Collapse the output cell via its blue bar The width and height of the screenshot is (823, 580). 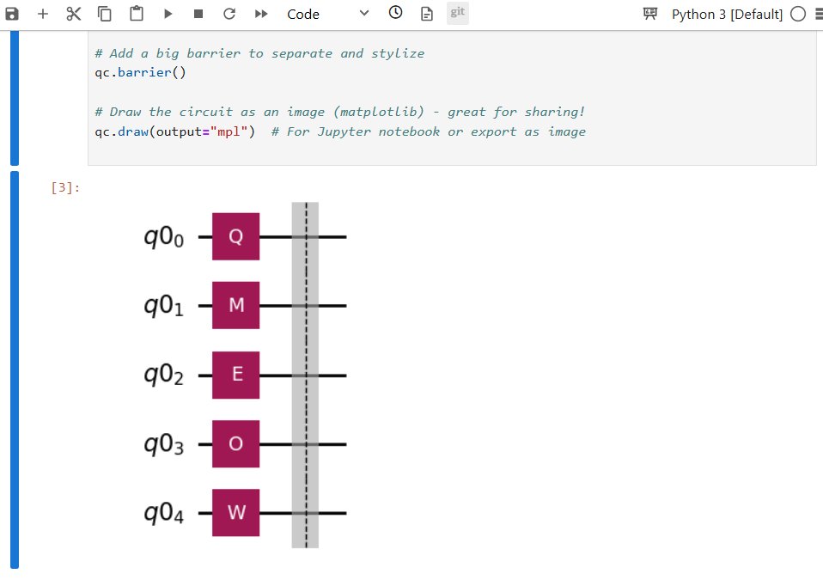pyautogui.click(x=13, y=369)
